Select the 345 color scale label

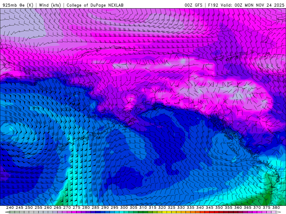(209, 208)
